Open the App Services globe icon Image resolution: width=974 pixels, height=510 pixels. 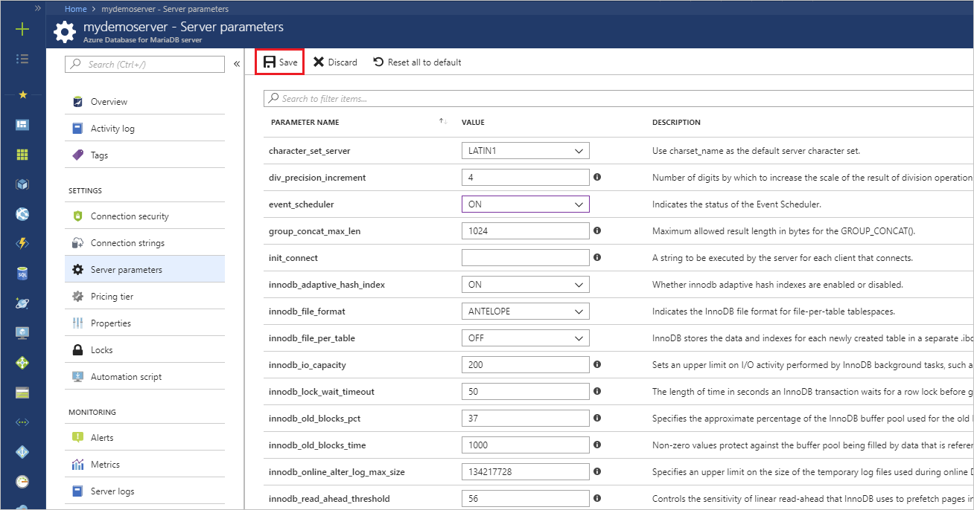click(22, 214)
